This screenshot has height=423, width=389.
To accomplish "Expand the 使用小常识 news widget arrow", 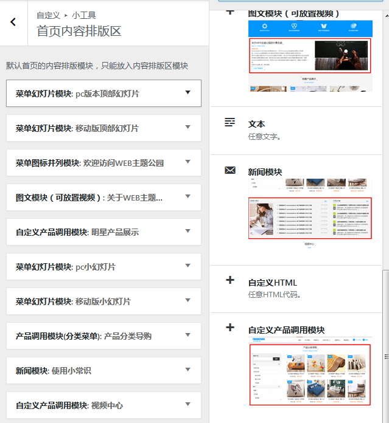I will click(187, 370).
